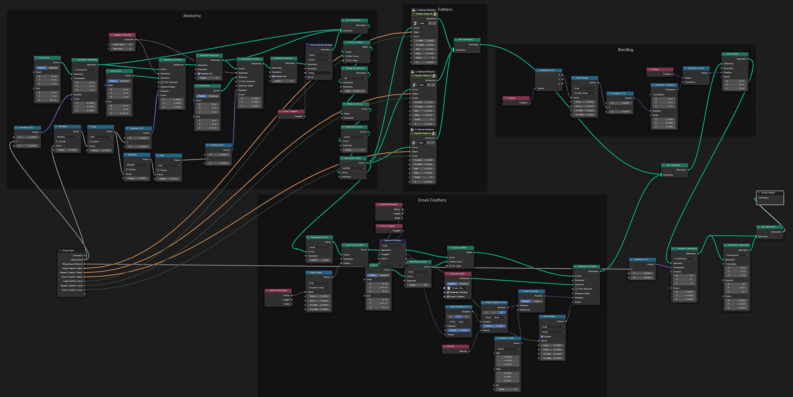Toggle fake user shield on To Min 0.800 Feather node
This screenshot has height=397, width=793.
coord(434,23)
